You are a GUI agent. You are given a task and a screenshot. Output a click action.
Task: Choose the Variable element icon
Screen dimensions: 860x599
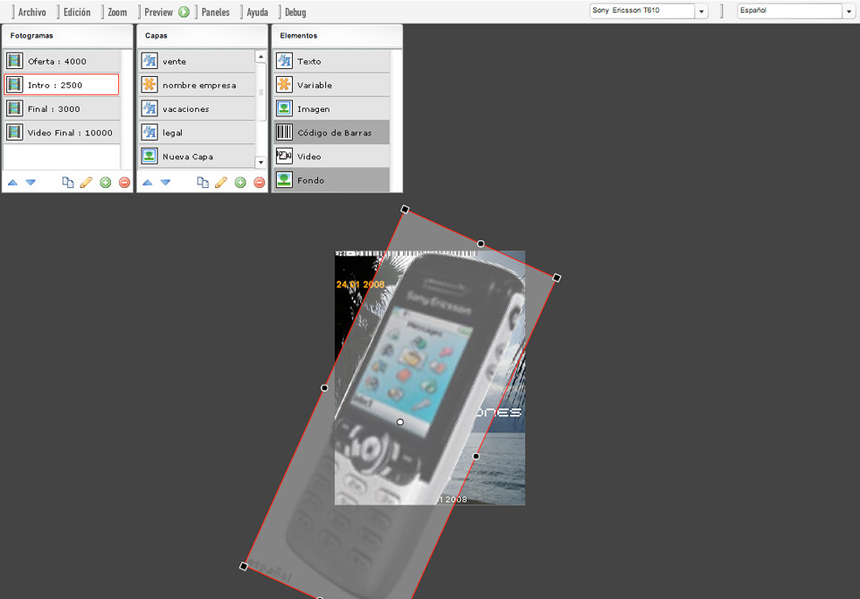[x=284, y=84]
